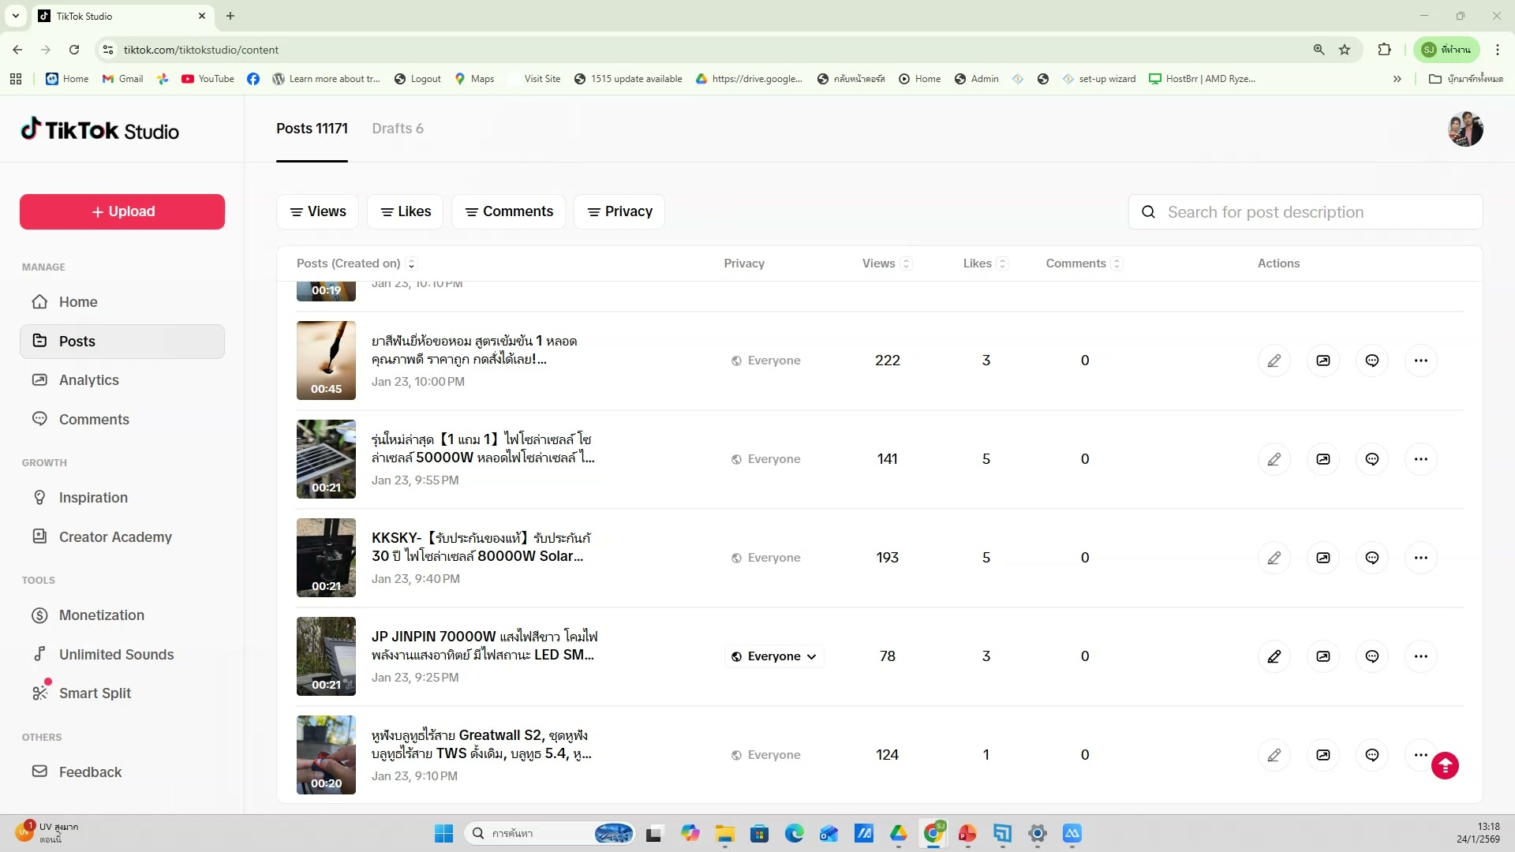Open more actions for the toothpaste post

coord(1422,360)
